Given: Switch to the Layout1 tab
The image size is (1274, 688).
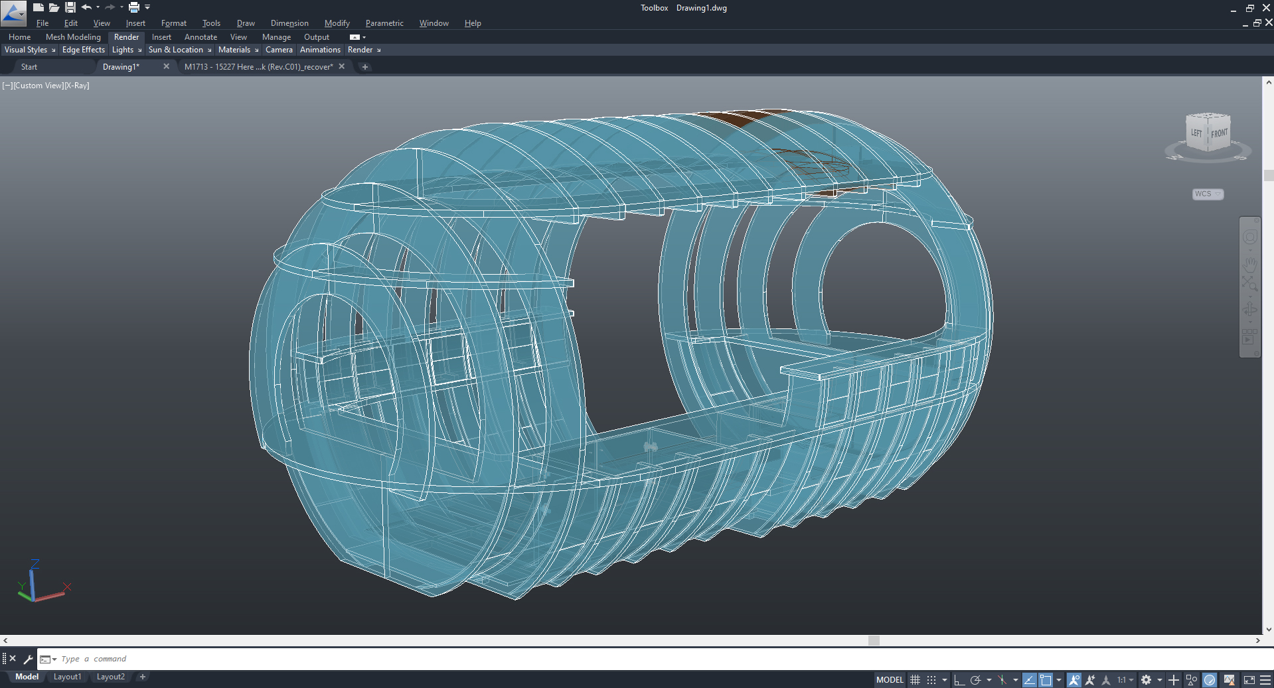Looking at the screenshot, I should (x=67, y=677).
